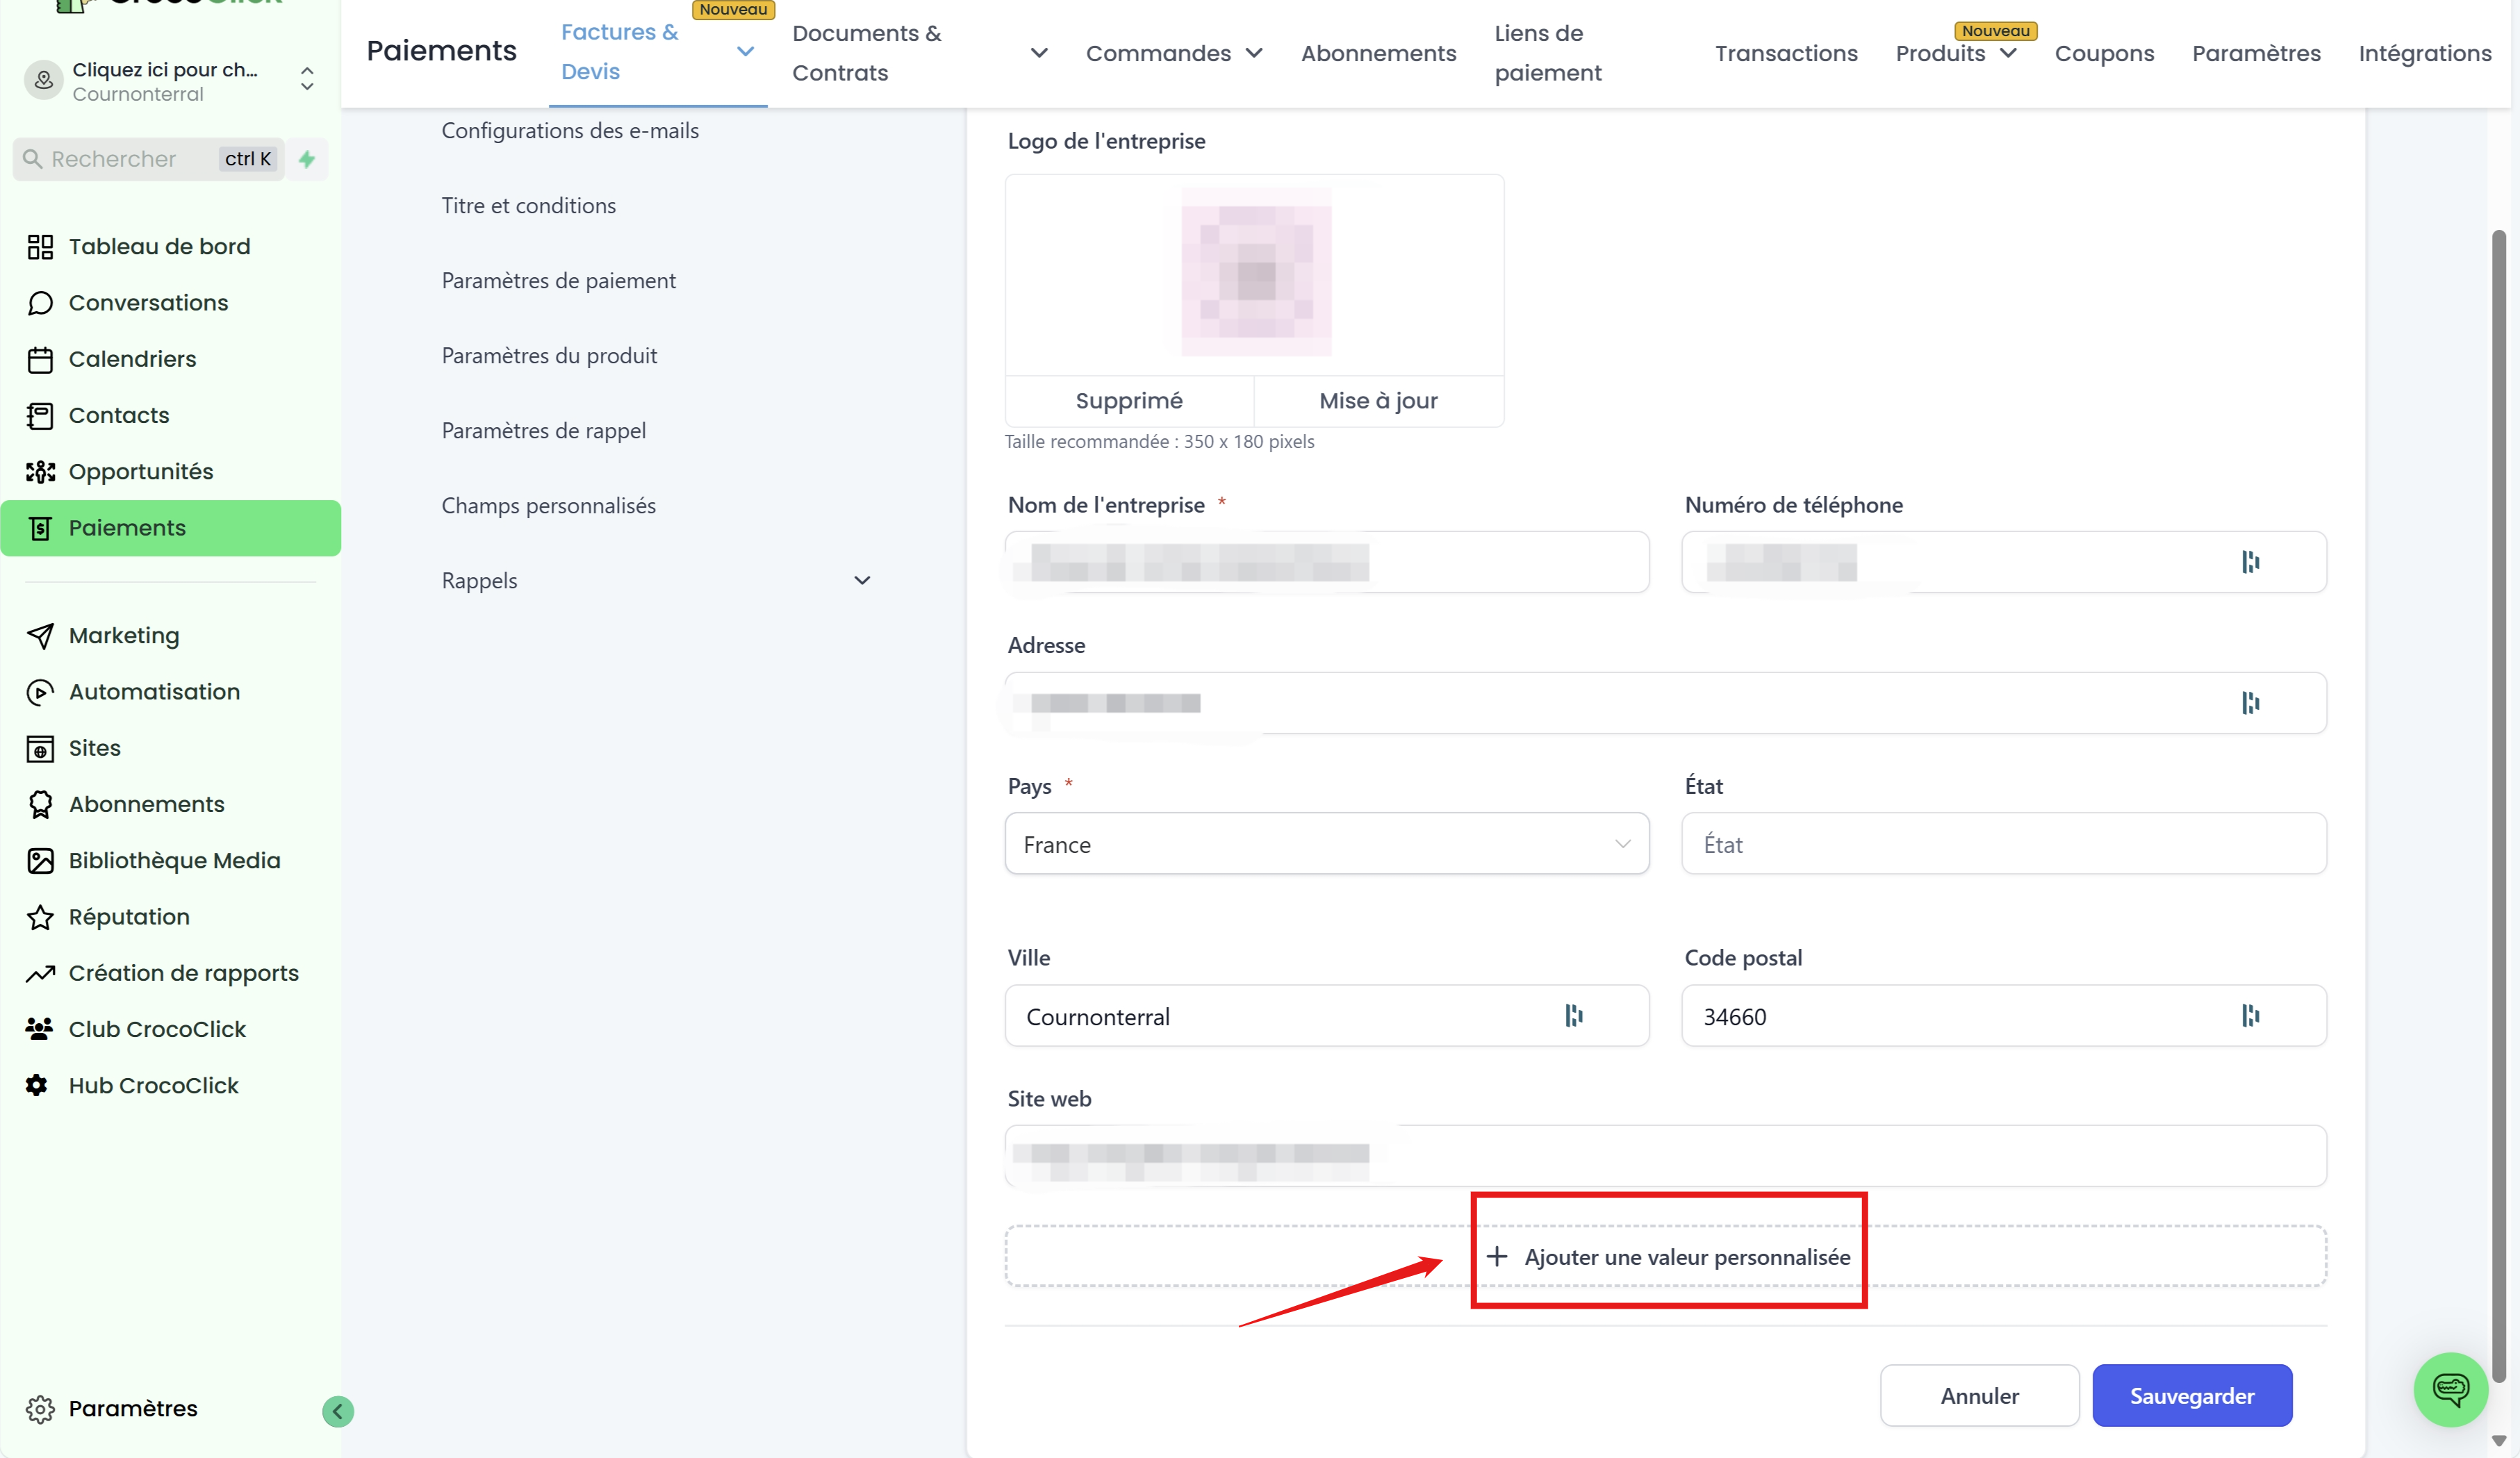
Task: Open the Intégrations tab
Action: pos(2424,53)
